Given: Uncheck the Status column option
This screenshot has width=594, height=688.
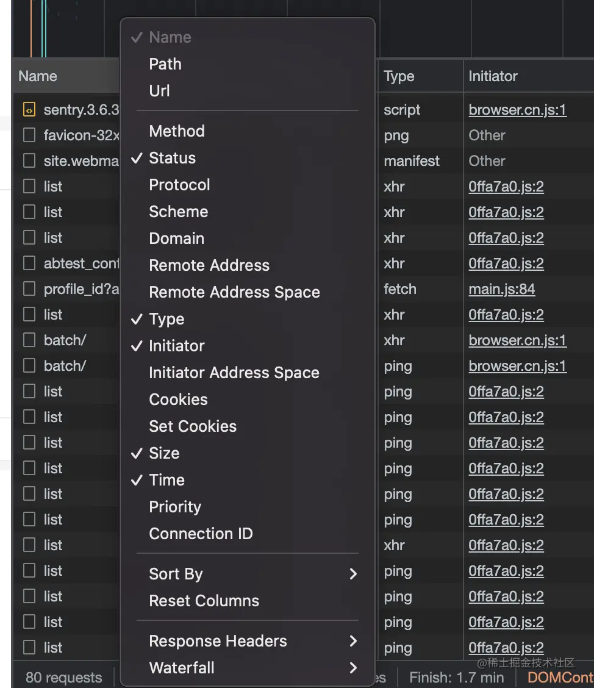Looking at the screenshot, I should [x=172, y=158].
